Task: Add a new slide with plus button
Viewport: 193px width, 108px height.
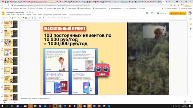Action: (3, 18)
